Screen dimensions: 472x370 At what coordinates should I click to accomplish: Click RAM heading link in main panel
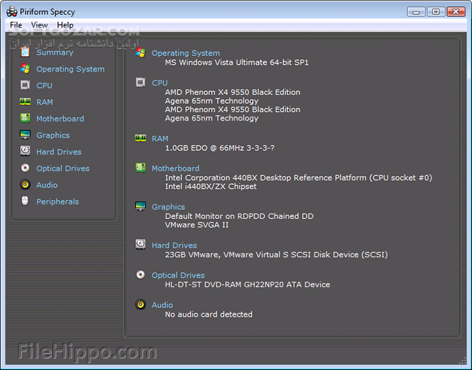point(160,139)
